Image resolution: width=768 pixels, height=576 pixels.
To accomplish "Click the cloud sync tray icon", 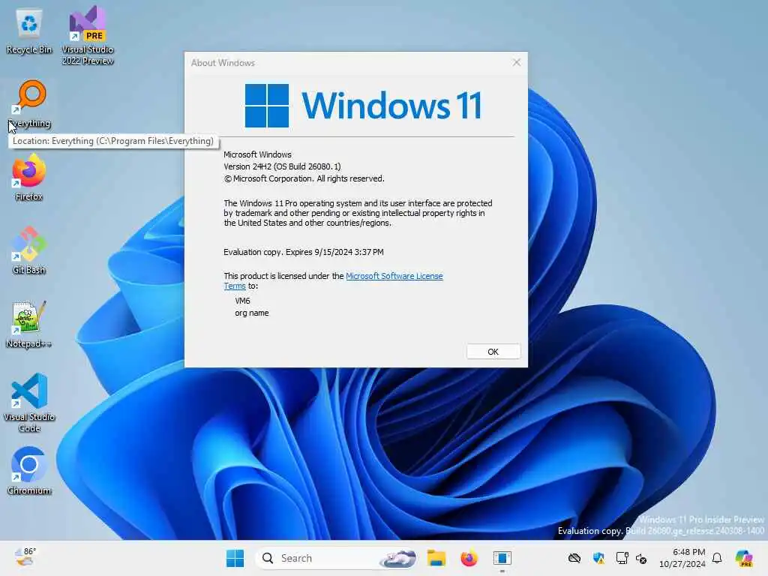I will tap(574, 558).
